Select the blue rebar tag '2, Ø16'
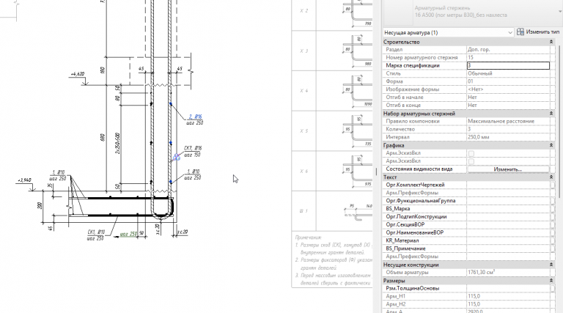Viewport: 563px width, 313px height. click(x=195, y=117)
